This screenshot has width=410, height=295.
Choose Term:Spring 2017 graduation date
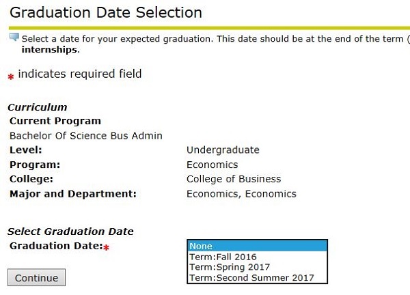(x=258, y=267)
